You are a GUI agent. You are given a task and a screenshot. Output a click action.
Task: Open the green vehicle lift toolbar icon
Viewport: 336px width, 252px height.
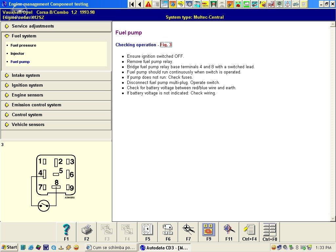coord(213,4)
